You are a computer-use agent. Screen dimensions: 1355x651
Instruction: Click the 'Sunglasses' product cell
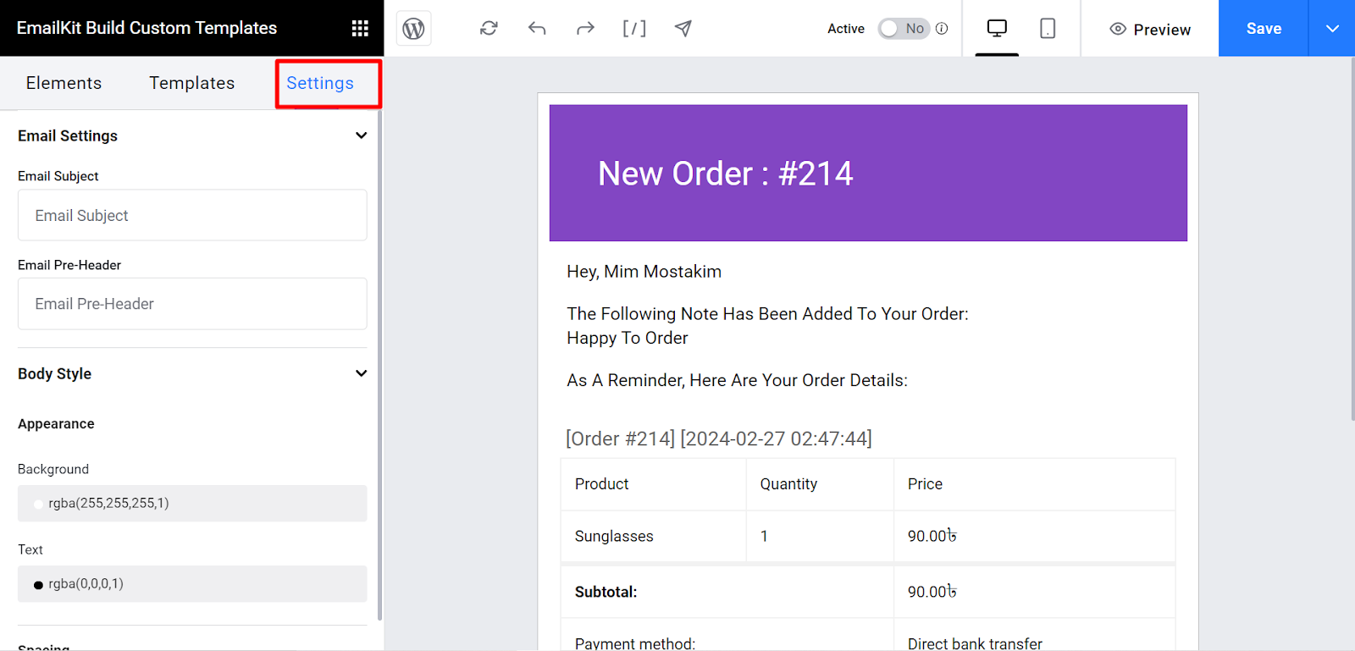pyautogui.click(x=653, y=536)
